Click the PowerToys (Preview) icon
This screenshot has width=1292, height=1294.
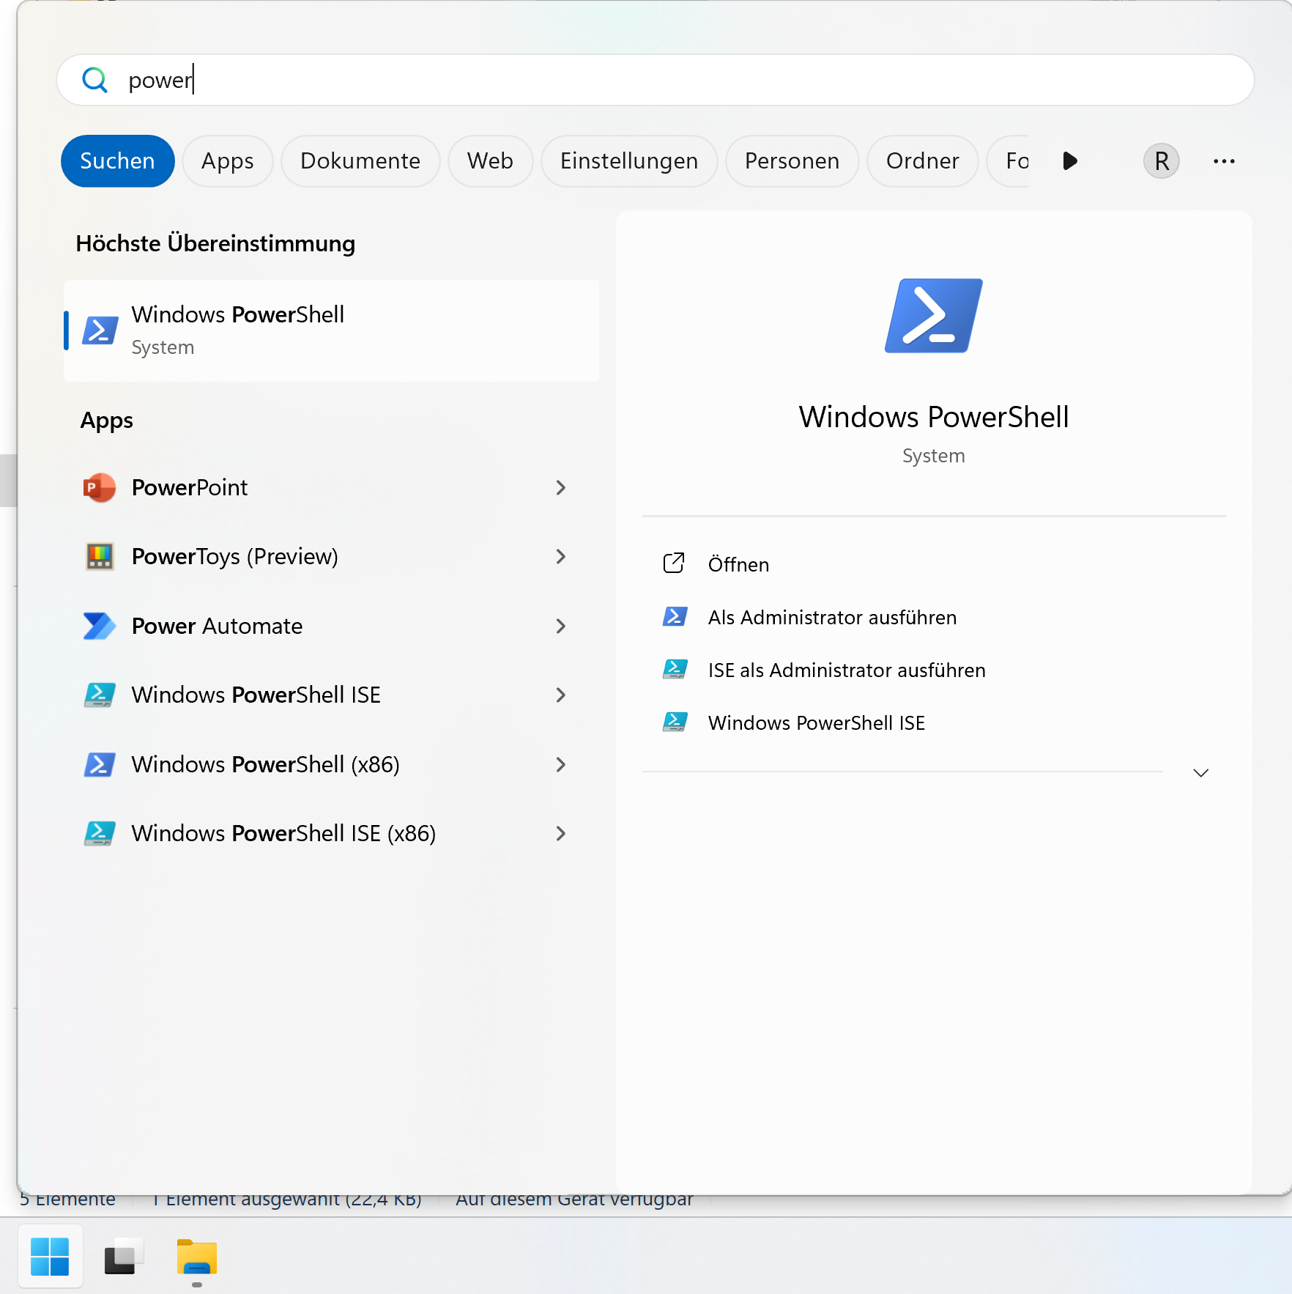(x=99, y=557)
